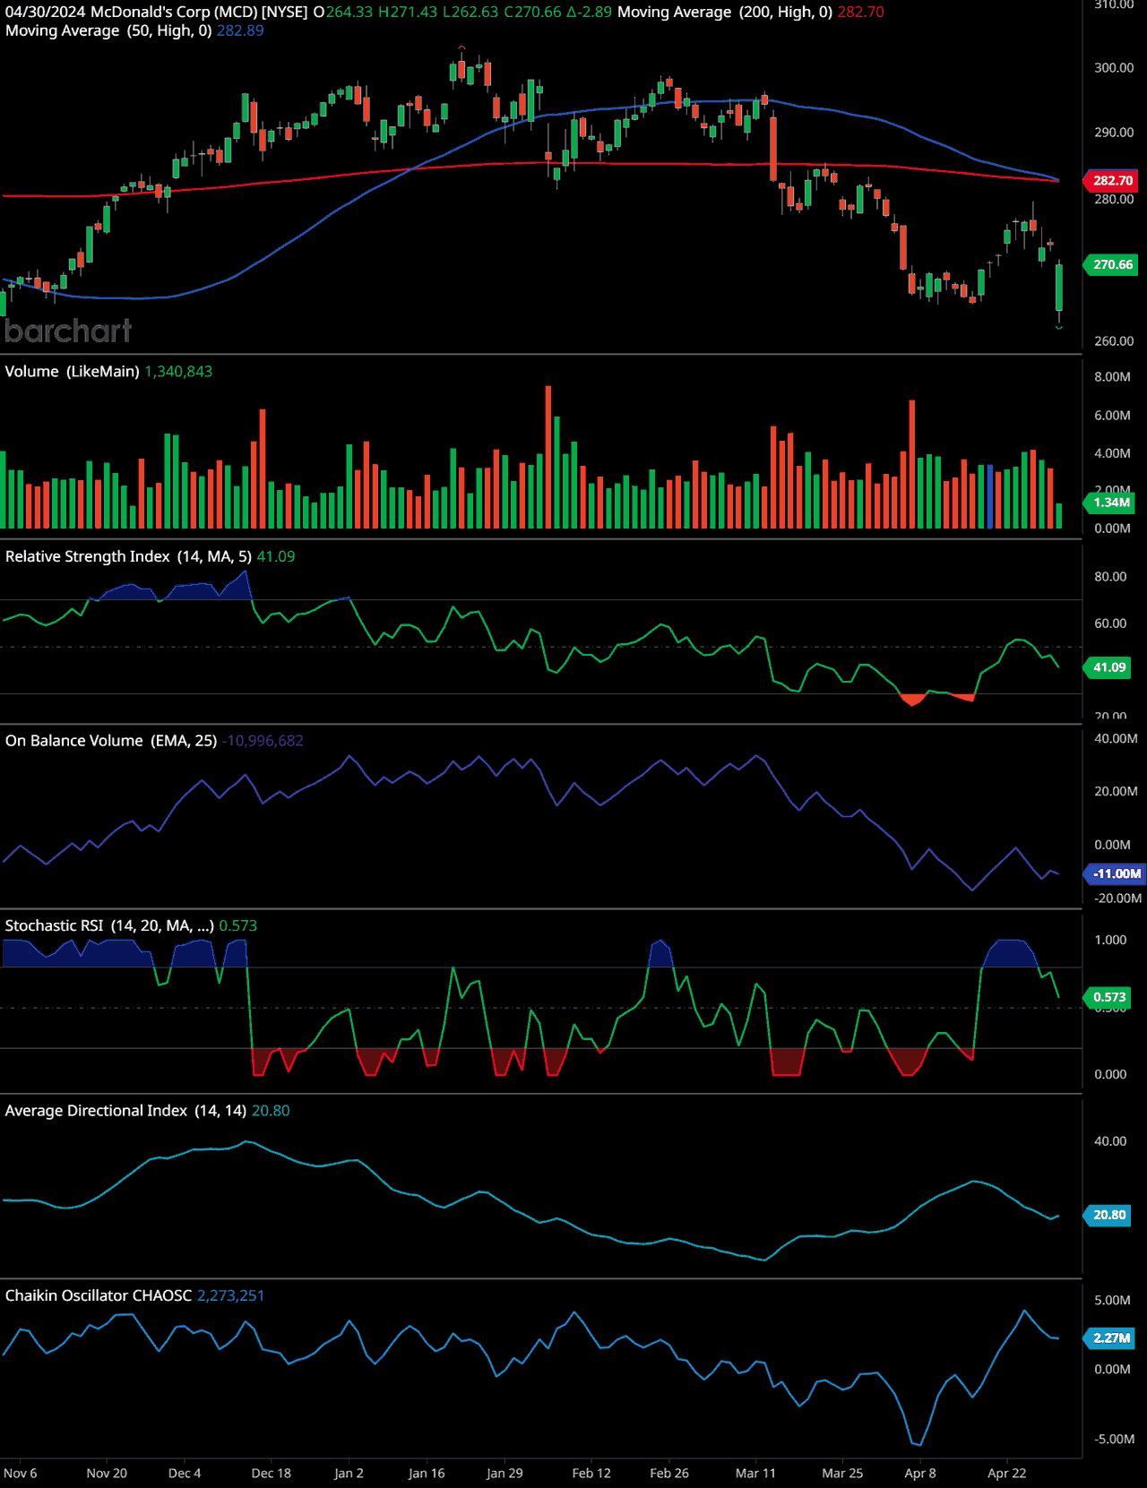Click the Moving Average (50, High, 0) label
Viewport: 1147px width, 1488px height.
click(108, 30)
